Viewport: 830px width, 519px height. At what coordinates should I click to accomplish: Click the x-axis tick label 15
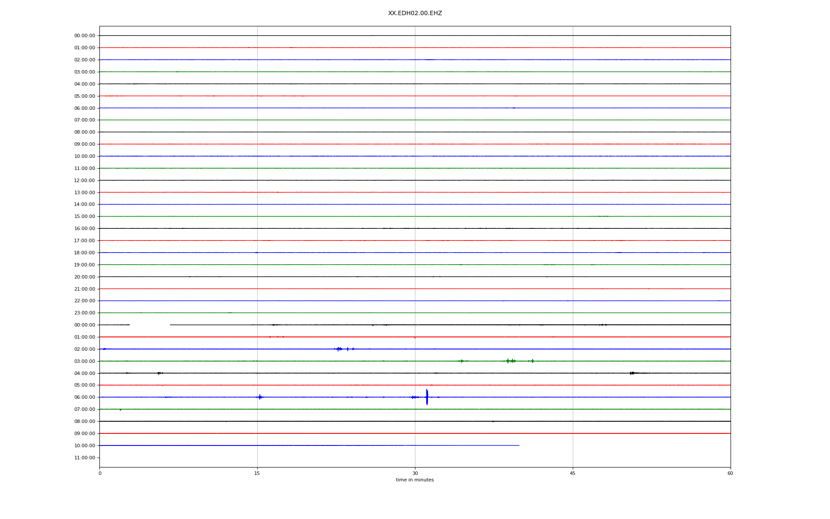pyautogui.click(x=257, y=473)
